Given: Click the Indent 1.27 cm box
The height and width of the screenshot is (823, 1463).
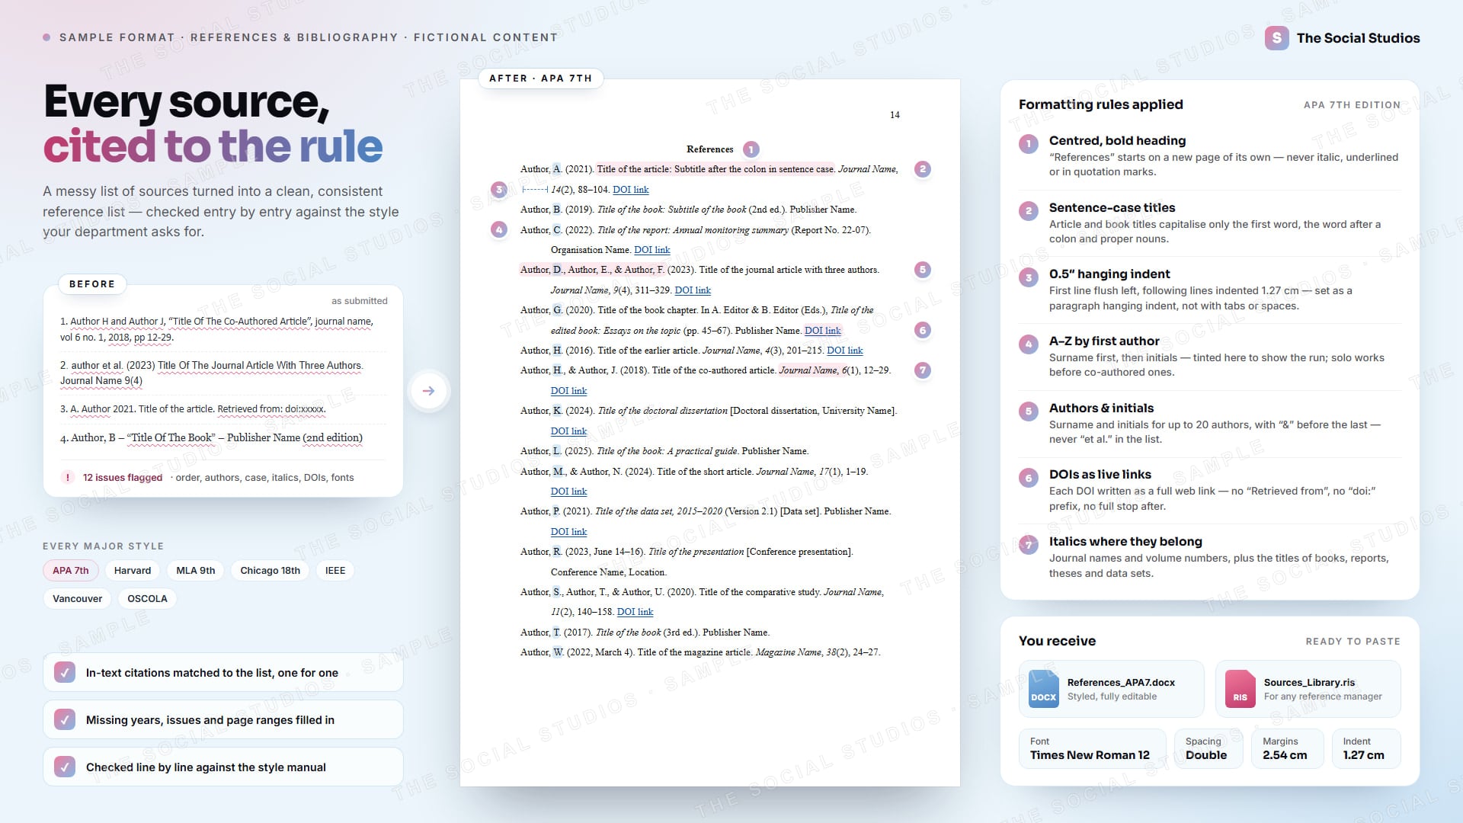Looking at the screenshot, I should pos(1366,749).
